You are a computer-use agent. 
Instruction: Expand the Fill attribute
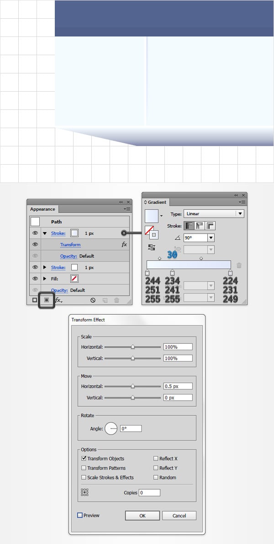pos(45,279)
